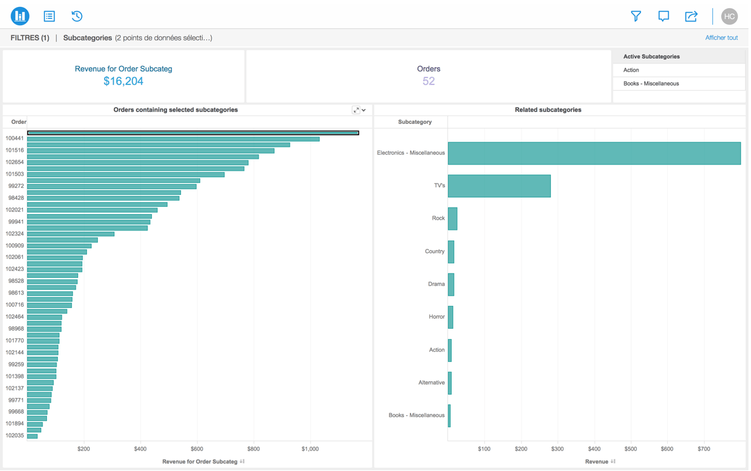Select the Rock subcategory bar
The width and height of the screenshot is (751, 471).
coord(452,218)
